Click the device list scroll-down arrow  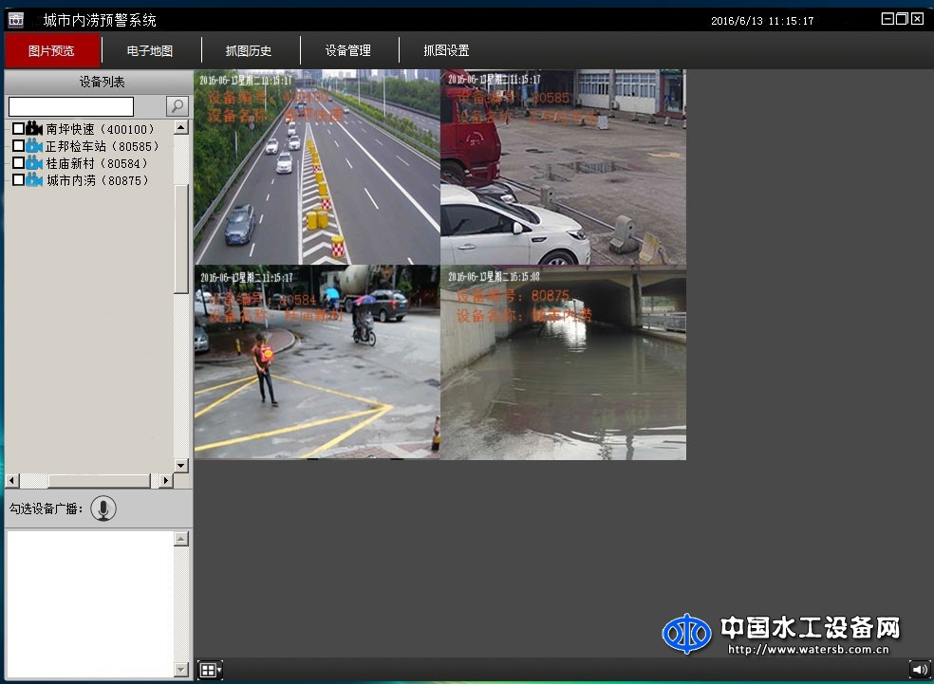(181, 465)
